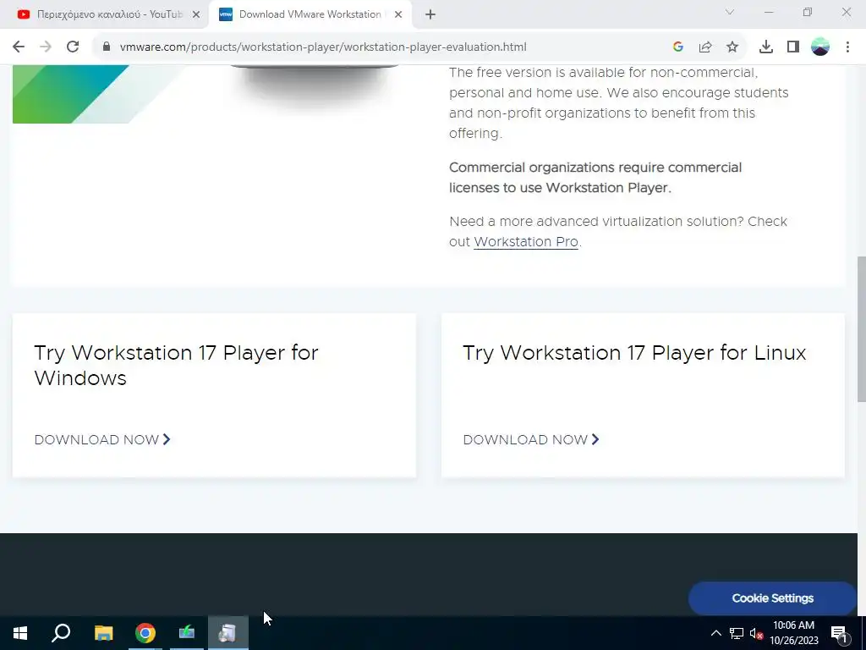Click the Google icon in address bar
866x650 pixels.
(x=678, y=47)
